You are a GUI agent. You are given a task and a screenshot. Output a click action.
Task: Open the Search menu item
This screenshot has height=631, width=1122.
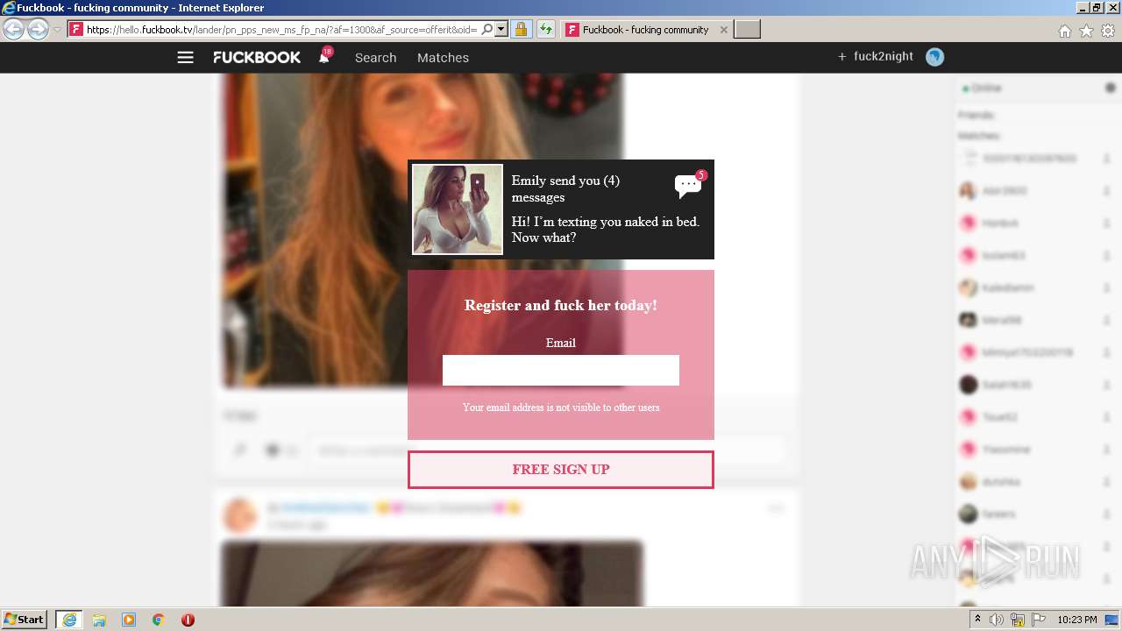[375, 58]
